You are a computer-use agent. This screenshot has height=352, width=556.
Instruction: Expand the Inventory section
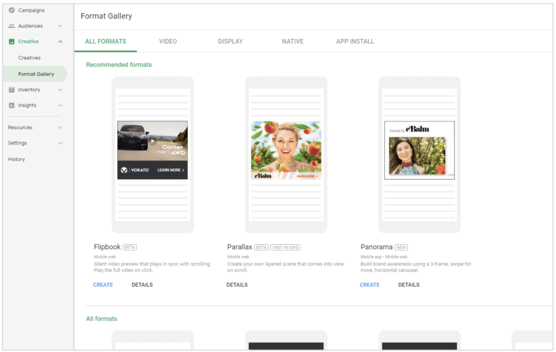pyautogui.click(x=61, y=89)
